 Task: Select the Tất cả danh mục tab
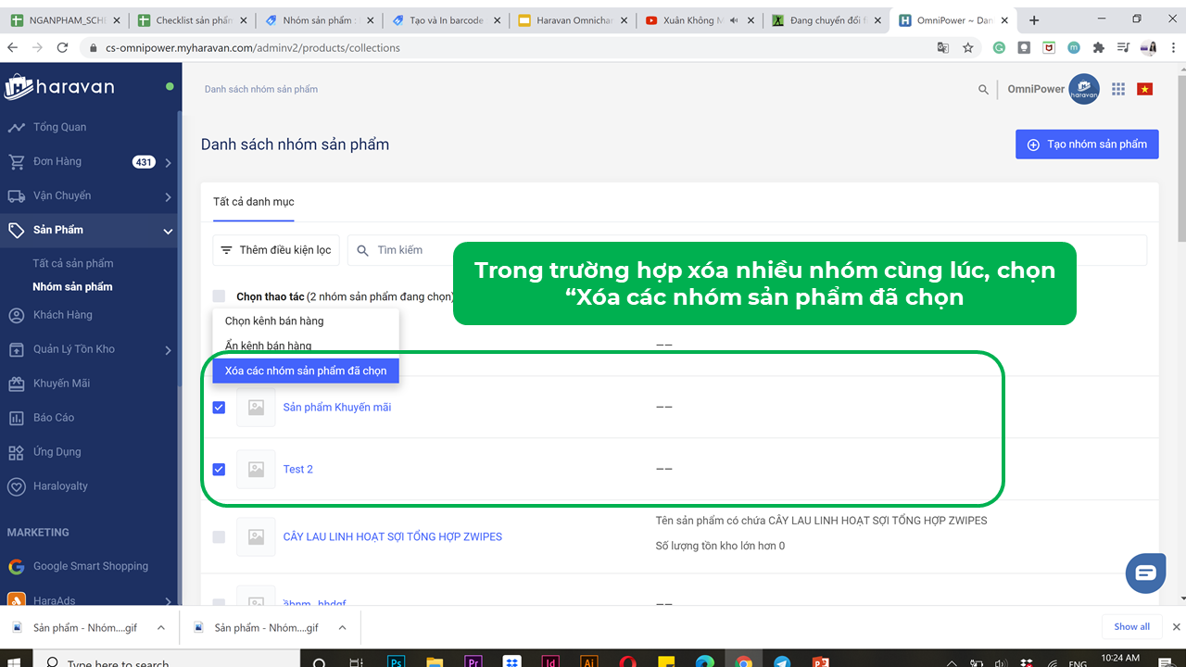[x=254, y=202]
